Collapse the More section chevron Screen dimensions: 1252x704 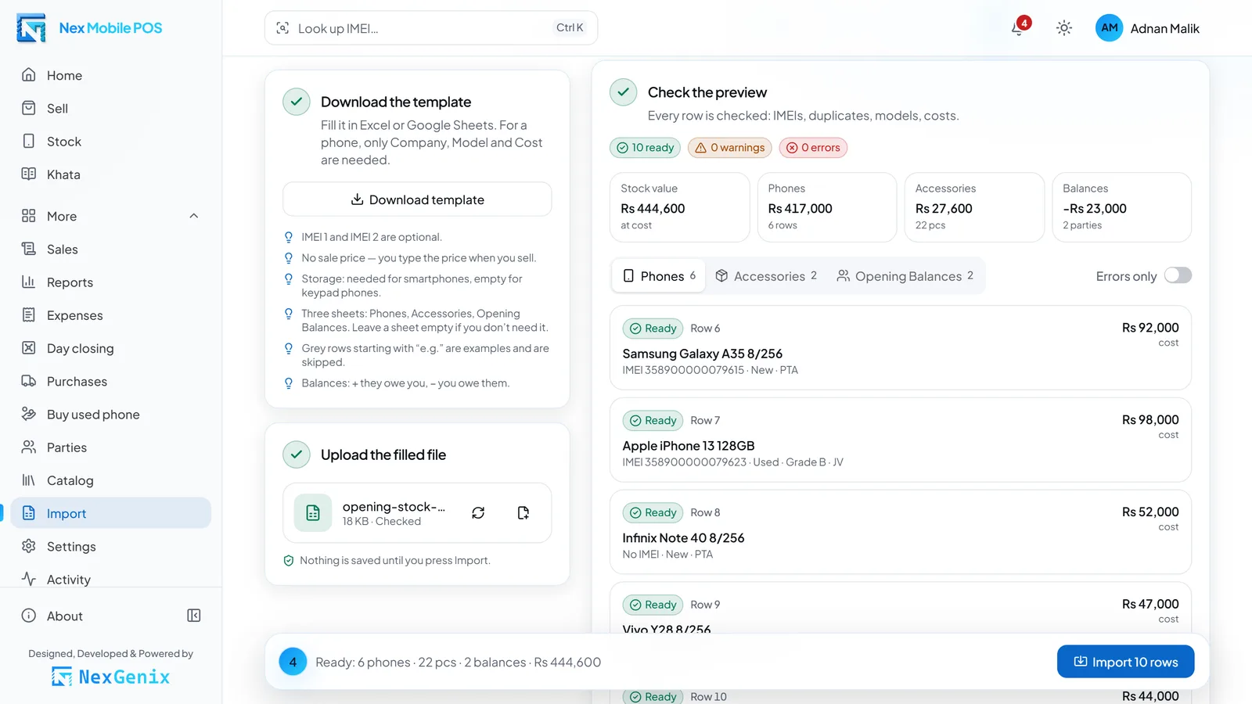194,216
